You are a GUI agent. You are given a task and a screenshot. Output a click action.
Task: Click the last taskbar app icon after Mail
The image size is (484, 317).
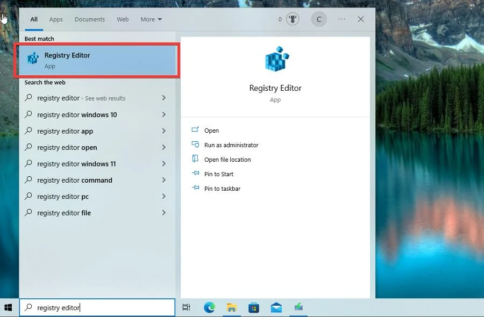tap(298, 307)
